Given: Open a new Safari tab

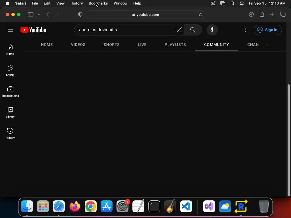Looking at the screenshot, I should 272,14.
